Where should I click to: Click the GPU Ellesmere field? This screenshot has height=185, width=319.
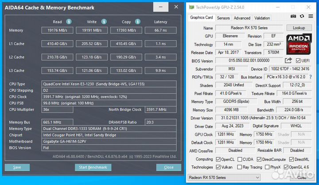230,36
